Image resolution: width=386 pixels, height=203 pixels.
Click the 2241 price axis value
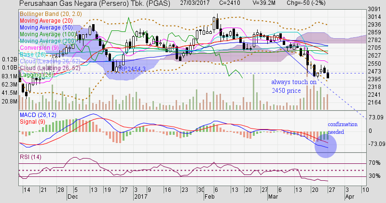click(x=374, y=95)
